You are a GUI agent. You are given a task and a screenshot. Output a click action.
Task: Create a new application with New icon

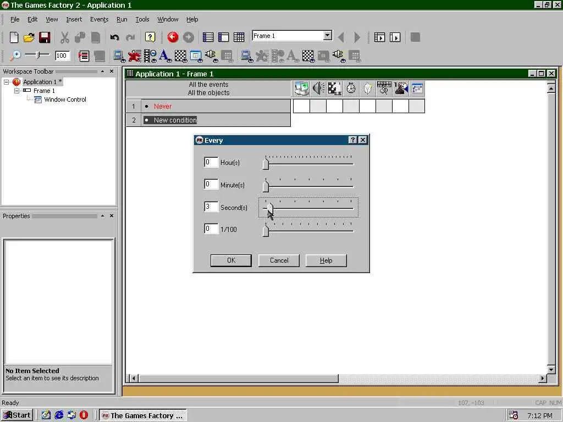click(x=14, y=37)
